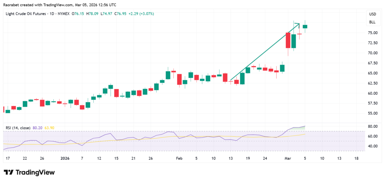Click the 80.00 level on RSI axis
The width and height of the screenshot is (385, 182).
click(x=373, y=126)
